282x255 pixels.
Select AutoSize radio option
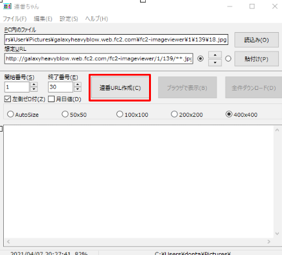[10, 114]
